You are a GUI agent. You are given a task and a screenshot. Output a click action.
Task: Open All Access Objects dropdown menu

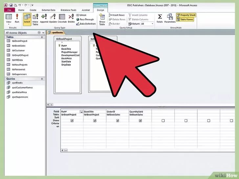pos(39,32)
